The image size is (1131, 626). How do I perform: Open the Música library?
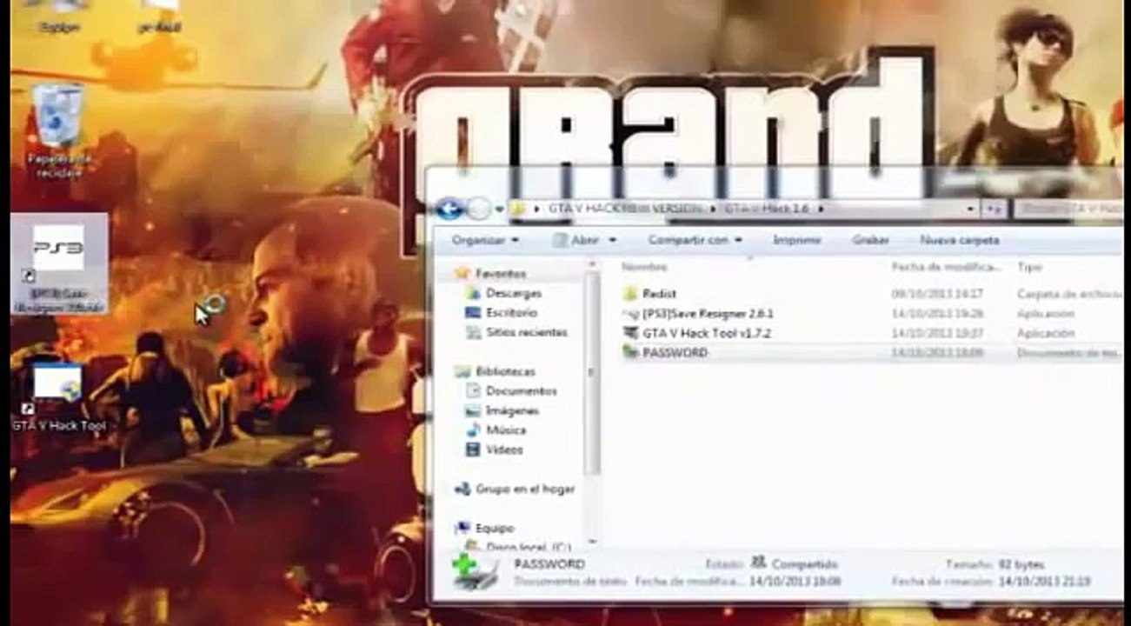coord(505,430)
